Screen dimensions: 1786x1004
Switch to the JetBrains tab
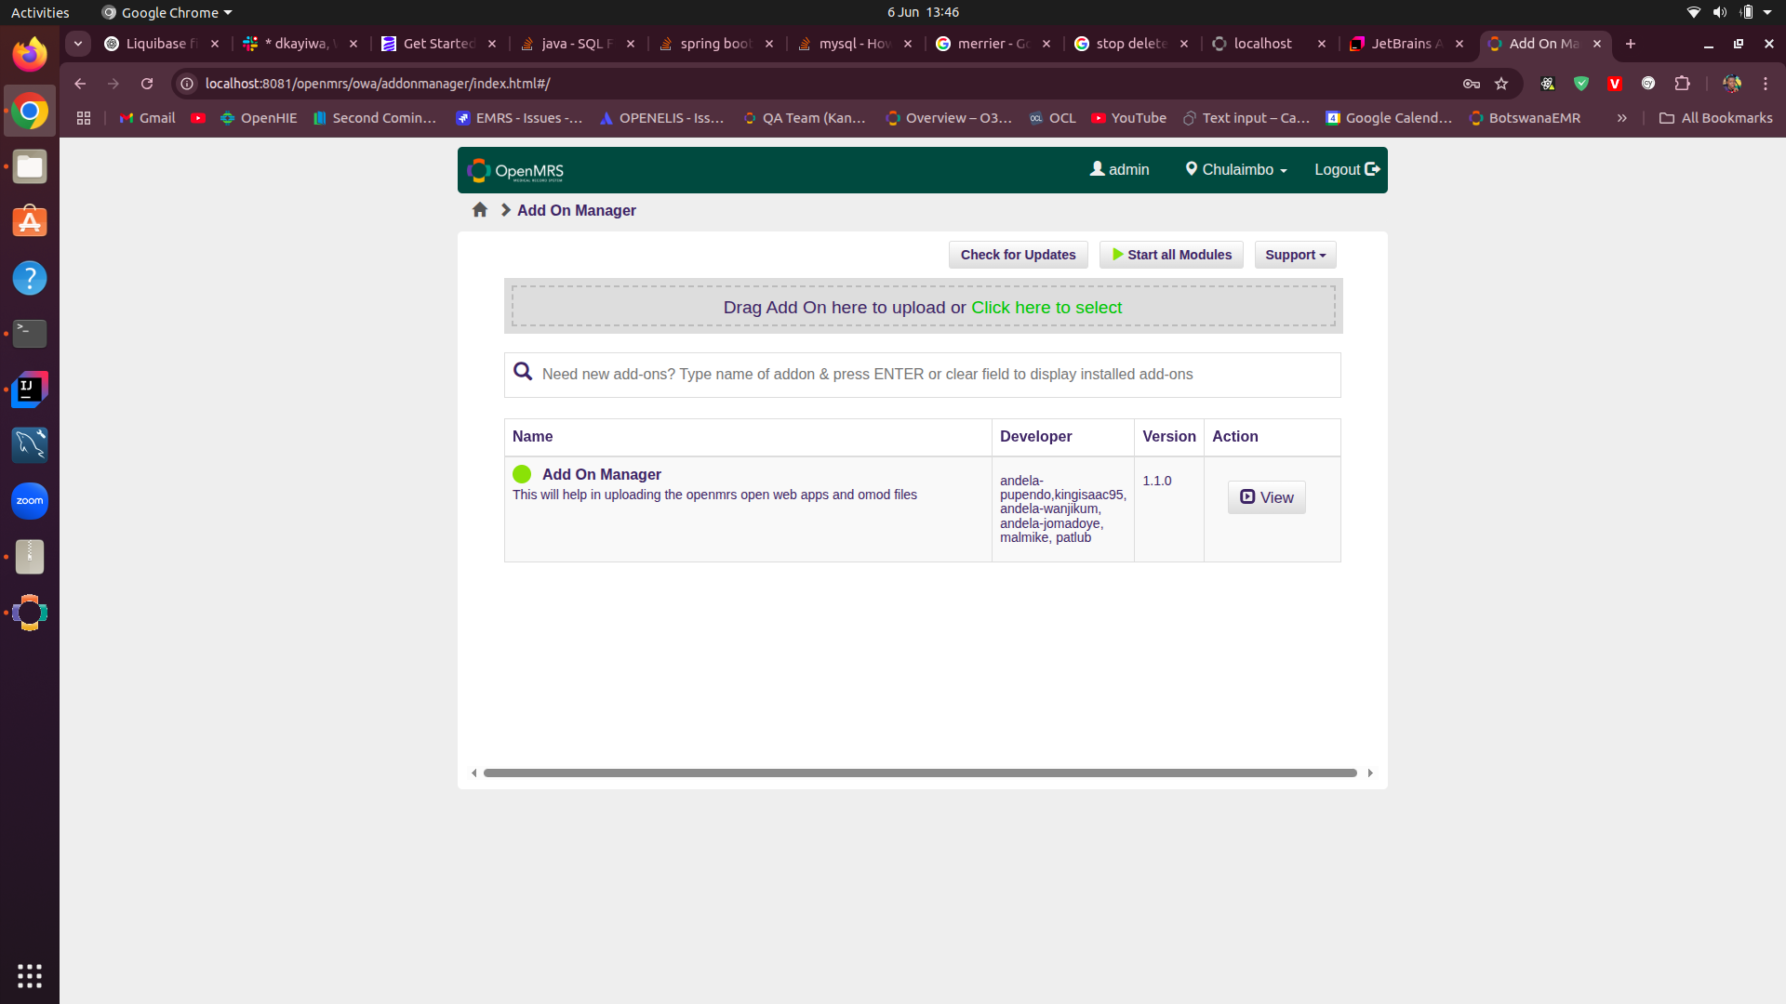tap(1406, 44)
